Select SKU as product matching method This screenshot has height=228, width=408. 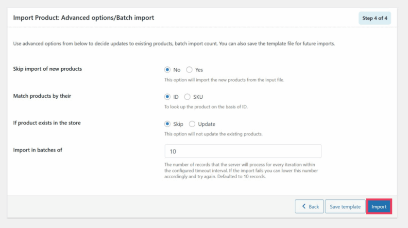click(187, 97)
